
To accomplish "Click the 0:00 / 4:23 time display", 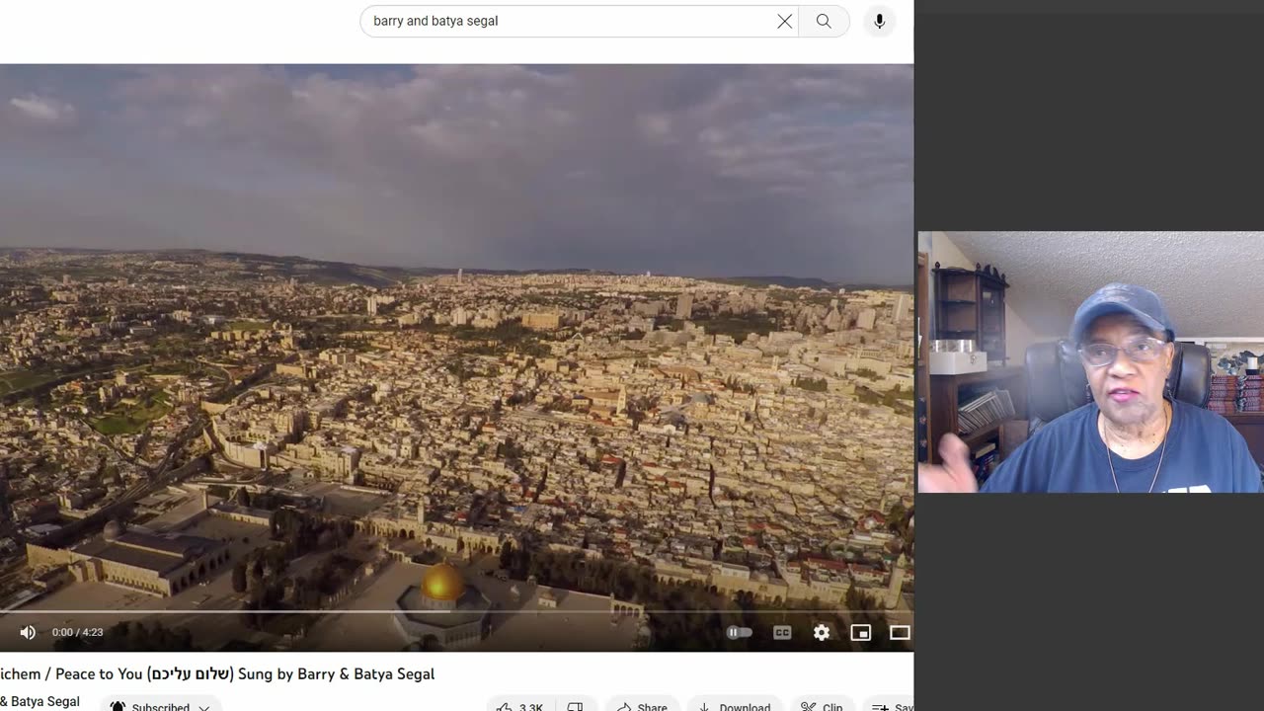I will [x=78, y=632].
